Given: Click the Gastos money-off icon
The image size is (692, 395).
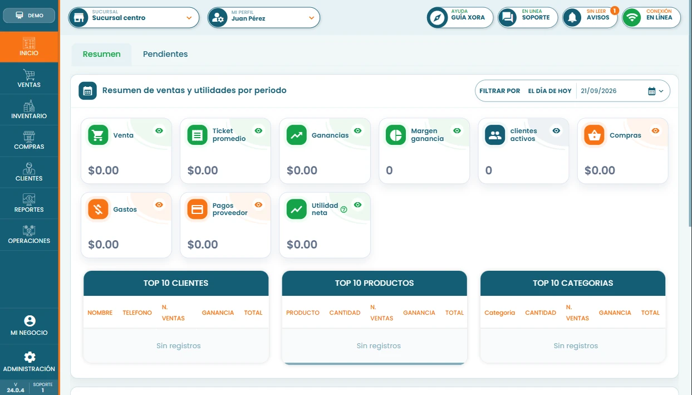Looking at the screenshot, I should pyautogui.click(x=98, y=209).
